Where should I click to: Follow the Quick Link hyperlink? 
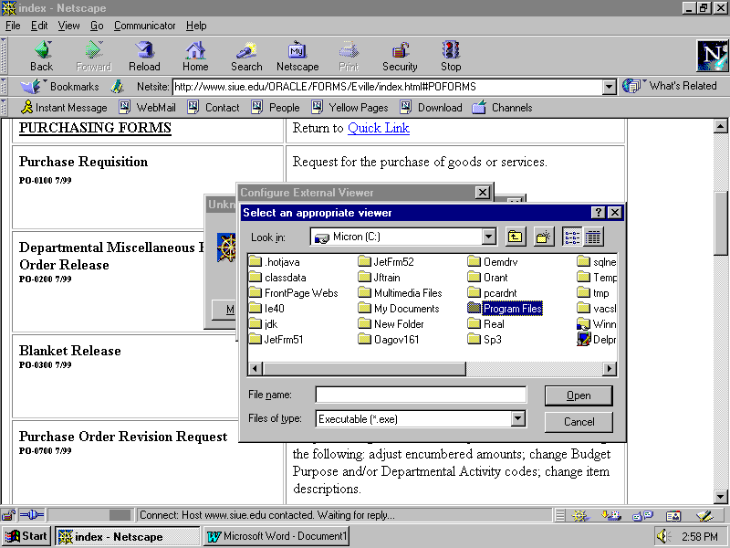coord(378,128)
